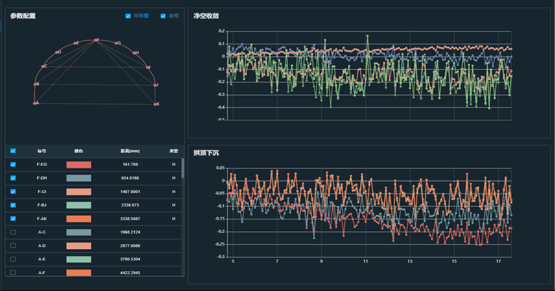
Task: Select the F-CI label cell
Action: (x=42, y=192)
